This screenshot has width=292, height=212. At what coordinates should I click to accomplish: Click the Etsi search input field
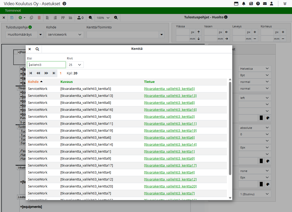click(46, 65)
